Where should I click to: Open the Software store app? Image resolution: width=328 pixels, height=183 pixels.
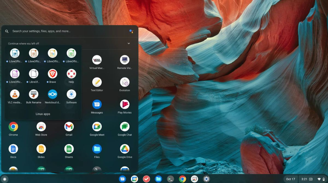coord(71,94)
